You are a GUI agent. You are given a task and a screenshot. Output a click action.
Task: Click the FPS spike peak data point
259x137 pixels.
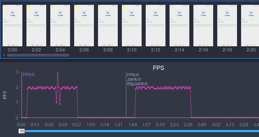pyautogui.click(x=57, y=73)
